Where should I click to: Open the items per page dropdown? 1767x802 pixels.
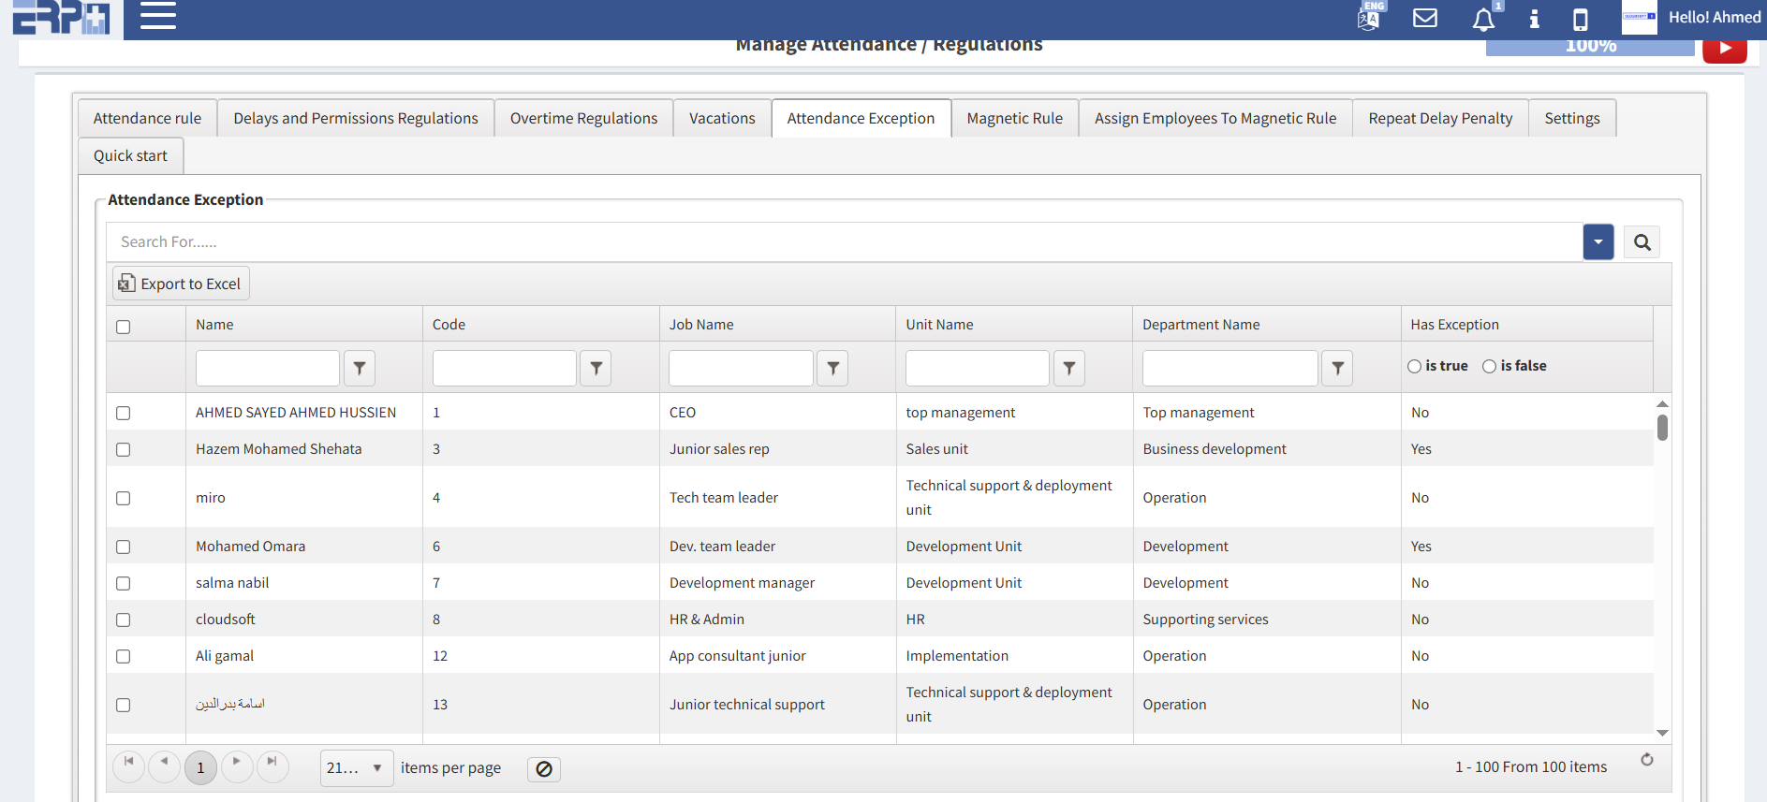point(357,768)
